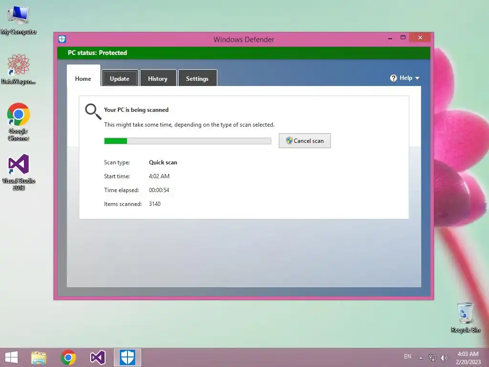This screenshot has width=489, height=367.
Task: Click the time elapsed value 00:00:54
Action: tap(159, 190)
